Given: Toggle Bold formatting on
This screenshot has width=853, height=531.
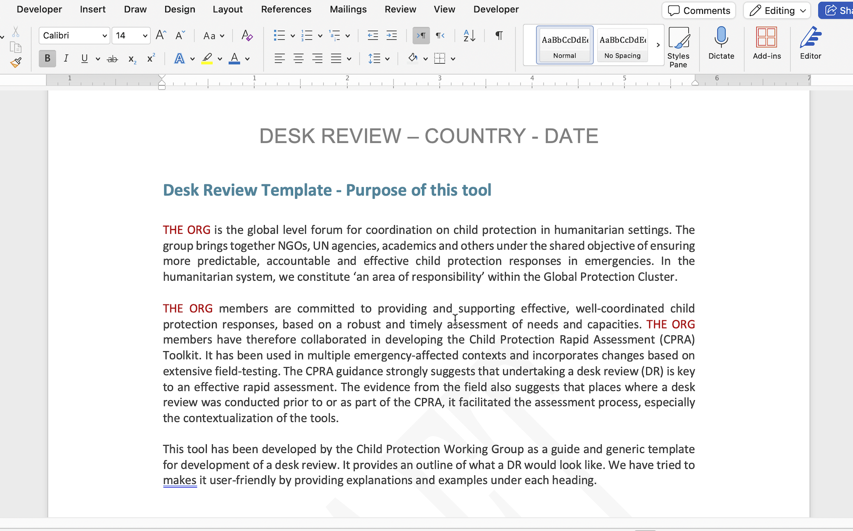Looking at the screenshot, I should click(47, 58).
